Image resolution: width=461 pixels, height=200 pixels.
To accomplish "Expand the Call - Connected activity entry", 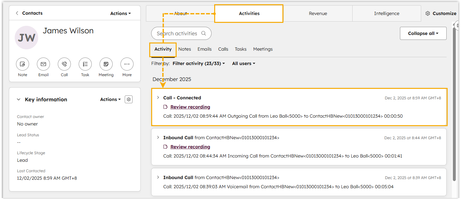I will tap(158, 98).
